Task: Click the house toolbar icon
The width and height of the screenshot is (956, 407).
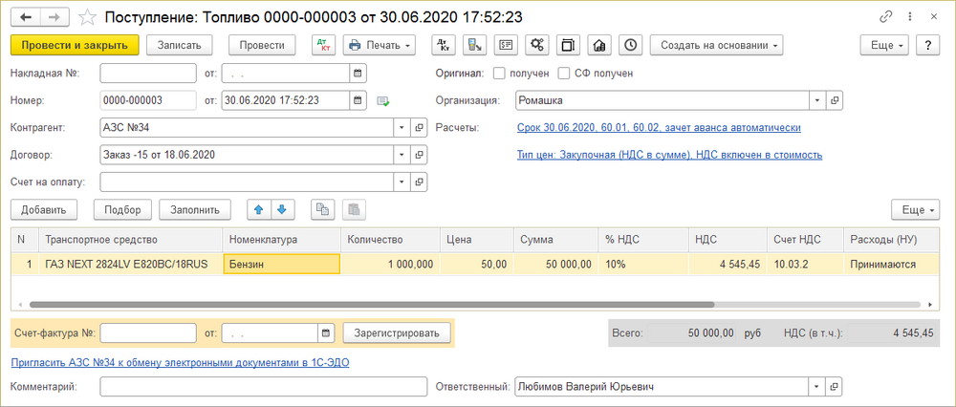Action: (599, 45)
